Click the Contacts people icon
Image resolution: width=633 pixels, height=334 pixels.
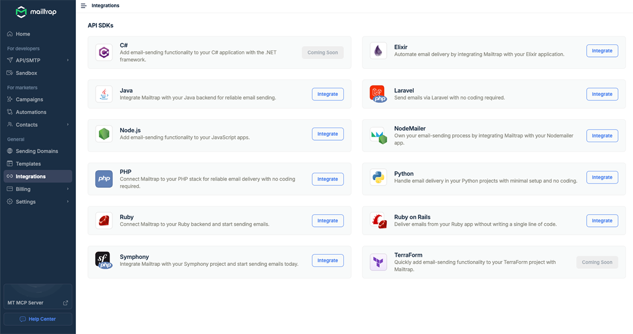pyautogui.click(x=10, y=125)
